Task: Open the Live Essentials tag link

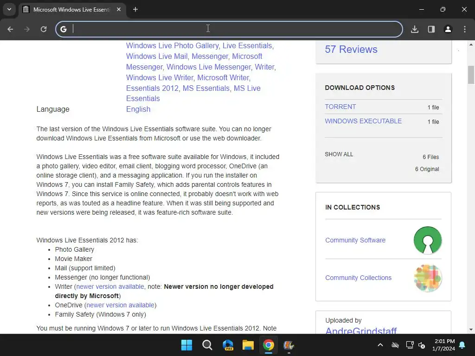Action: [x=247, y=46]
